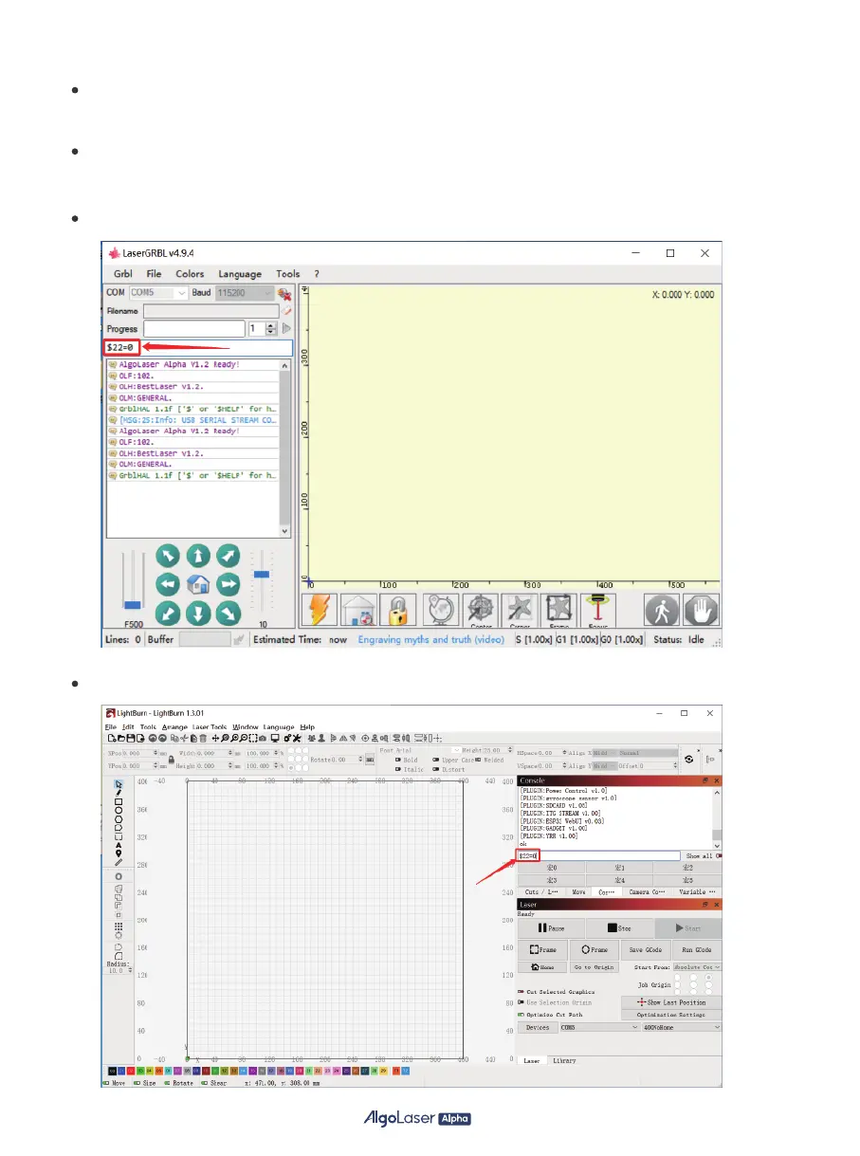Open LaserGRBL Baud rate dropdown
The height and width of the screenshot is (1156, 860).
pyautogui.click(x=244, y=293)
